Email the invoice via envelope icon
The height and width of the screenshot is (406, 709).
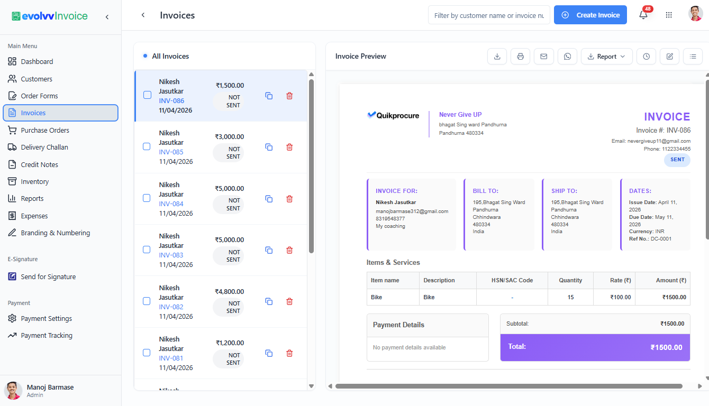pyautogui.click(x=544, y=57)
